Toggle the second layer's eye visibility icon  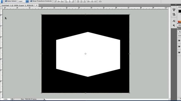click(x=179, y=47)
